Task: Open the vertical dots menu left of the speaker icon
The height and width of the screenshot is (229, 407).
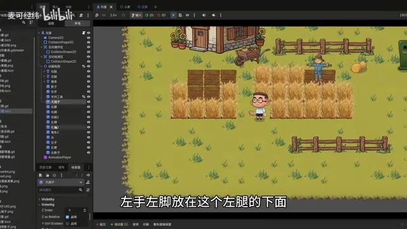Action: pos(194,15)
